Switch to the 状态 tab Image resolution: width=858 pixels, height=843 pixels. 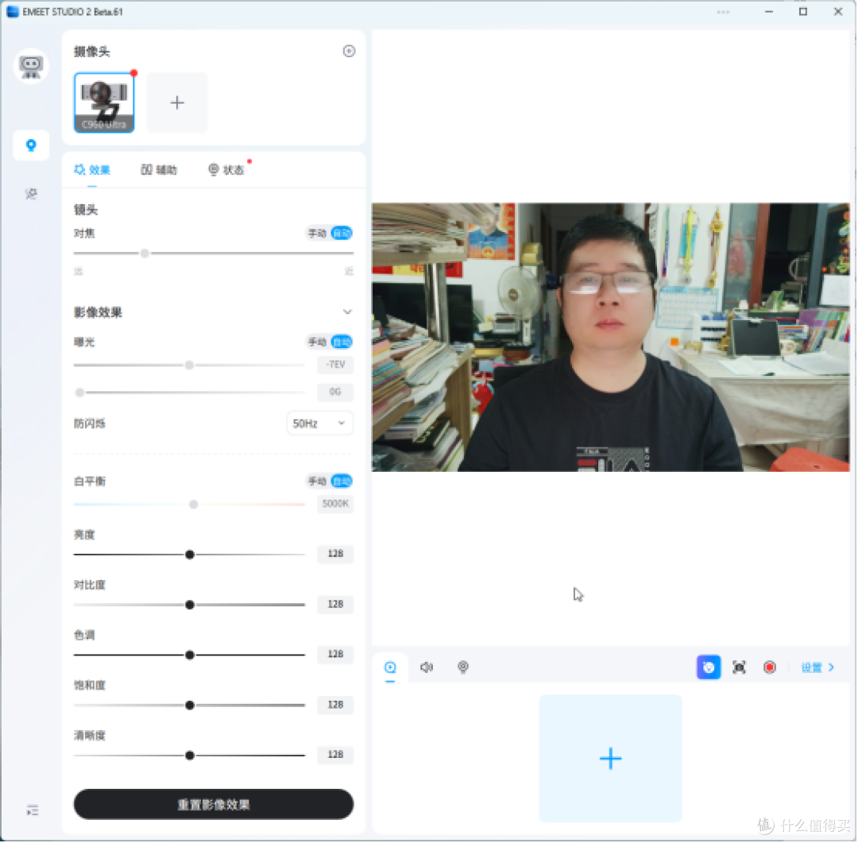[x=226, y=170]
